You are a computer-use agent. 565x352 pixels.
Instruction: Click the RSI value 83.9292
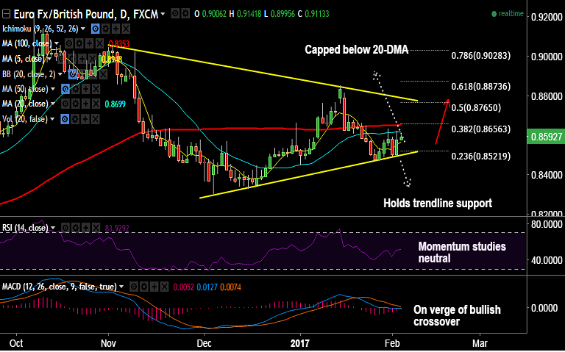click(117, 229)
